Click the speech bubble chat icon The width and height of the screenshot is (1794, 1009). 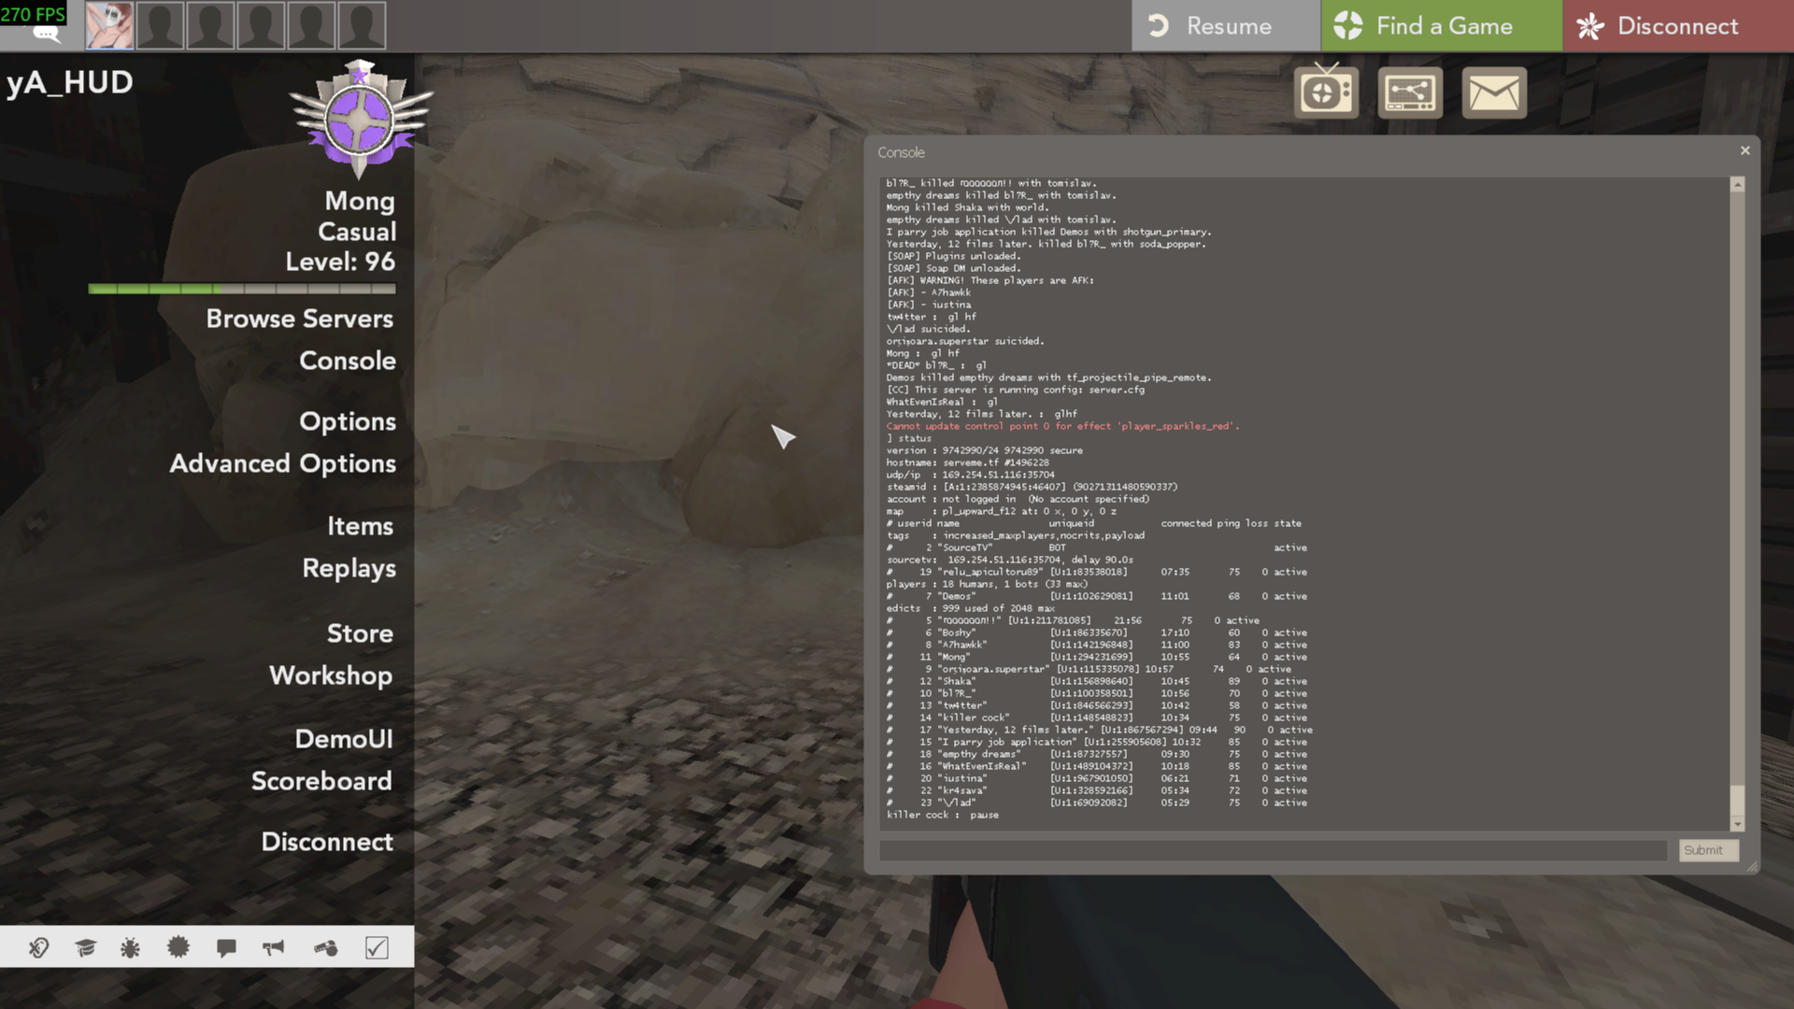click(226, 948)
